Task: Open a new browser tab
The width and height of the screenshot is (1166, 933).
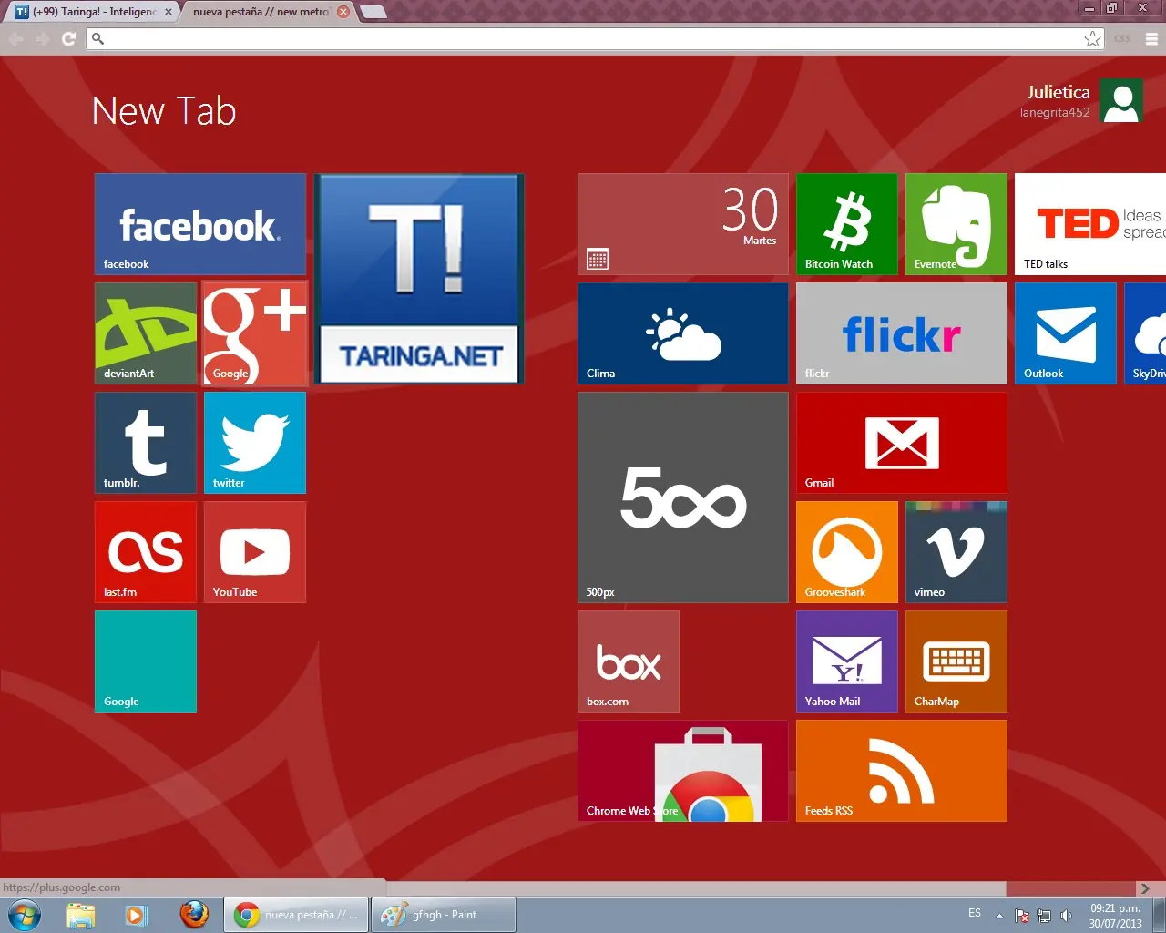Action: point(373,12)
